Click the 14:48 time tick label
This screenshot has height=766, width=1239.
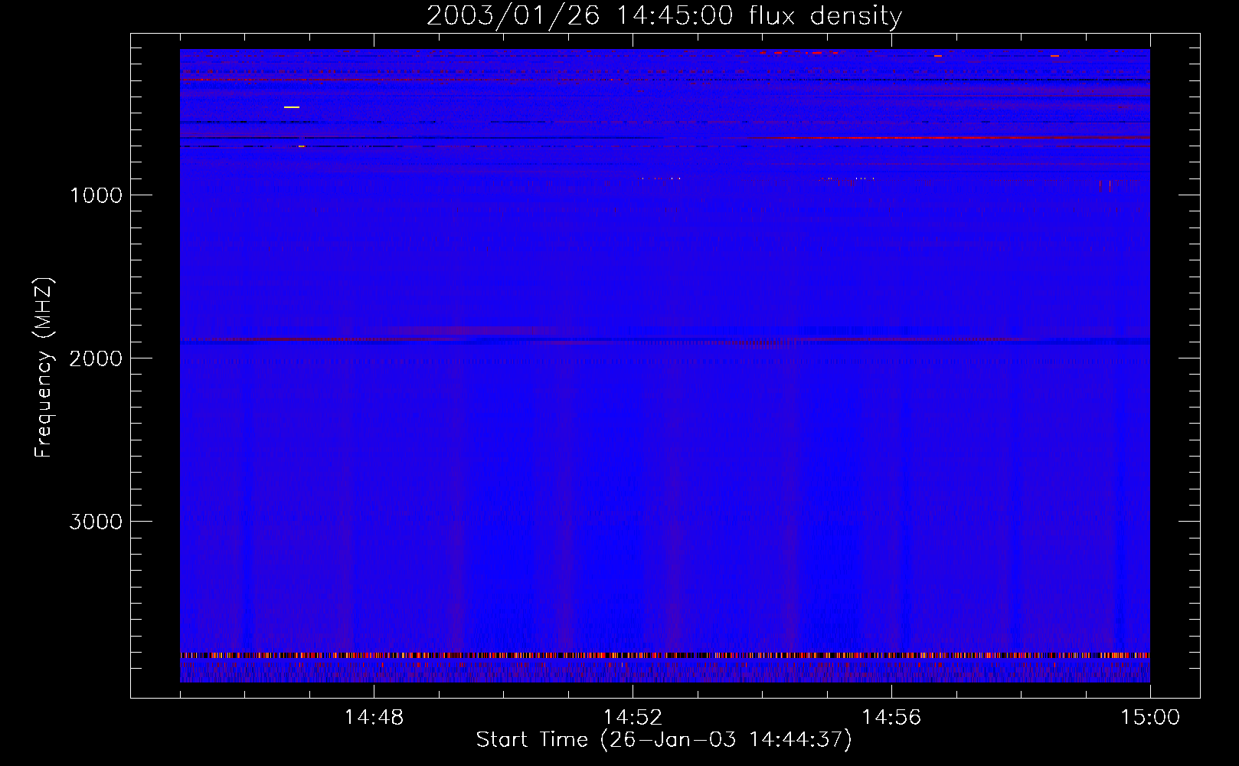coord(374,718)
